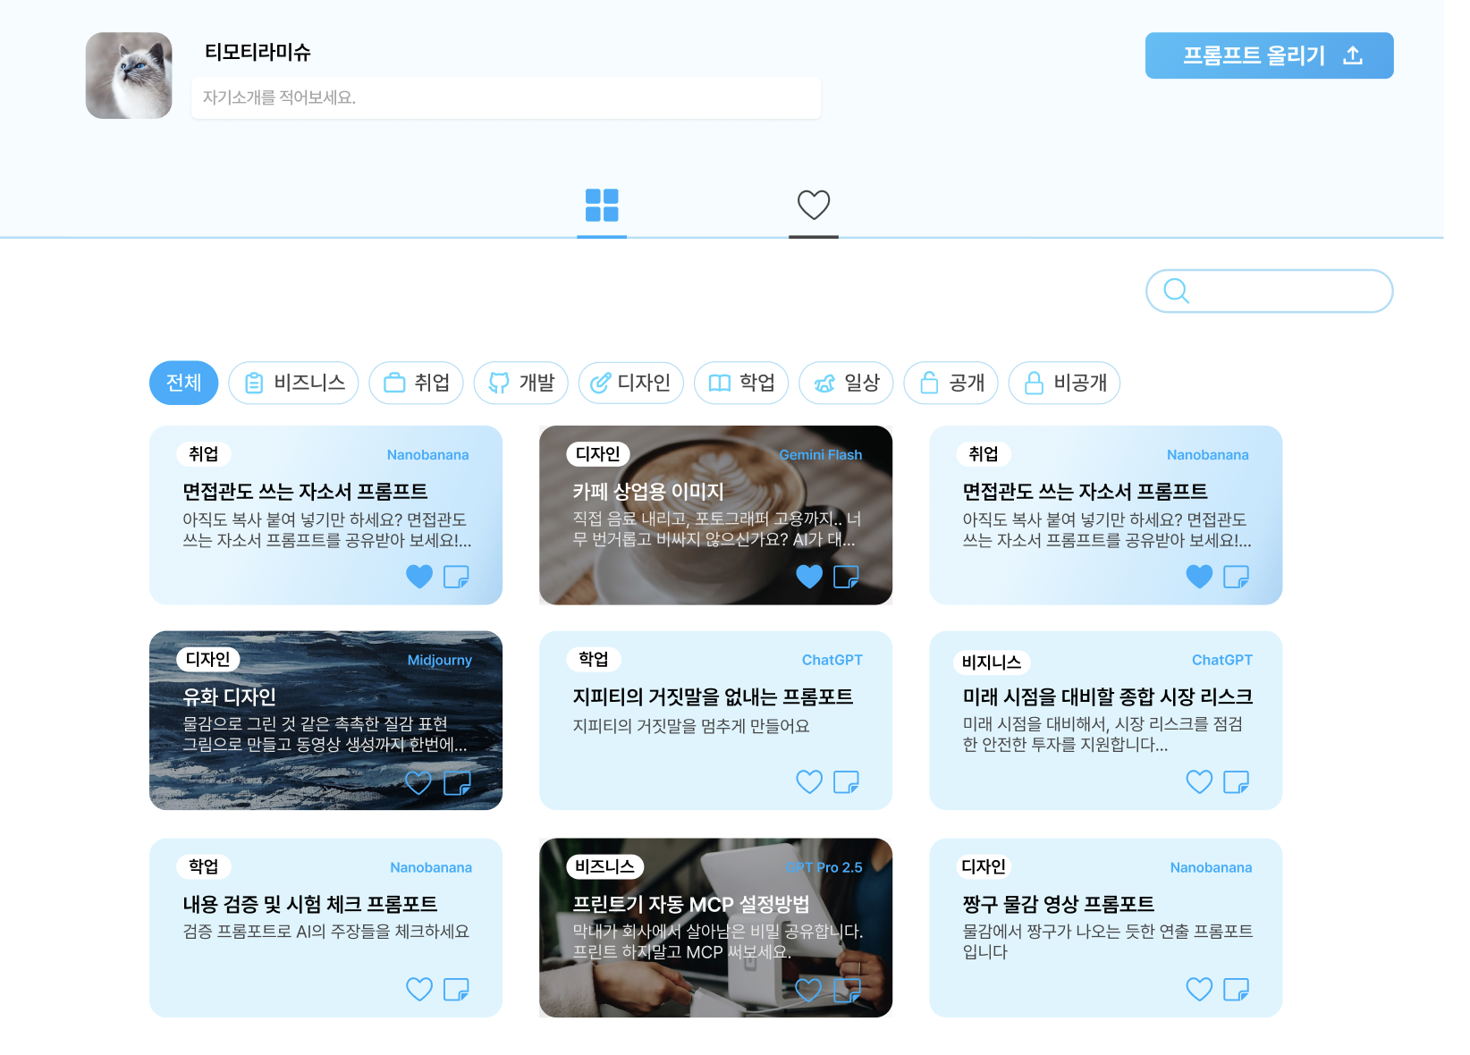
Task: Click the upload icon in 프롬프트 올리기
Action: [1353, 55]
